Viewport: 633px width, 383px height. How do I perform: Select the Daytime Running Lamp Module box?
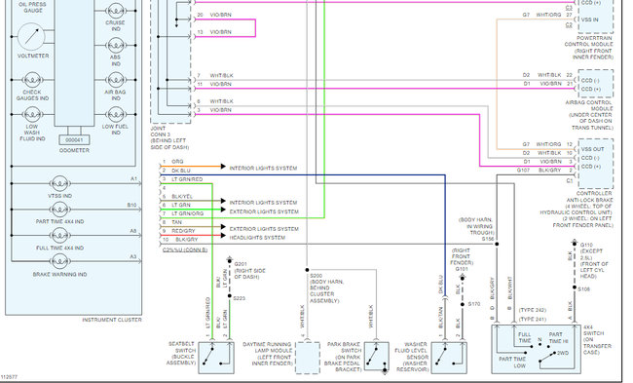pyautogui.click(x=308, y=358)
